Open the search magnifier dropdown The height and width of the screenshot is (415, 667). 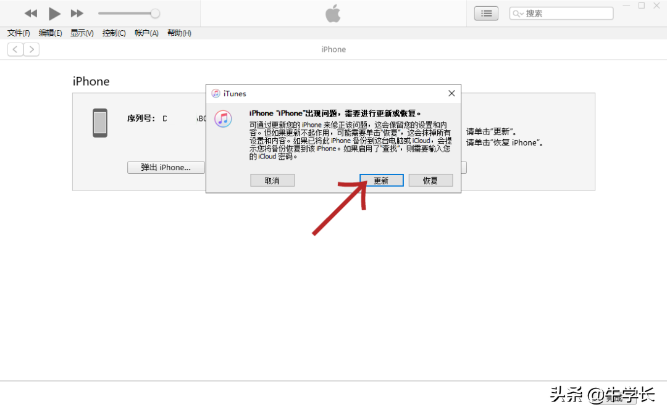pyautogui.click(x=518, y=14)
